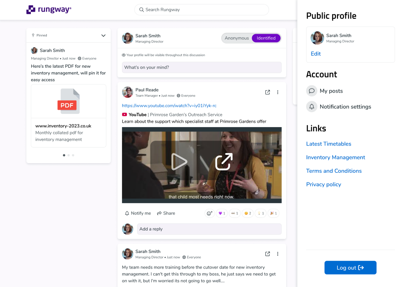Open the Share option on Paul's post
This screenshot has height=287, width=403.
(x=166, y=213)
